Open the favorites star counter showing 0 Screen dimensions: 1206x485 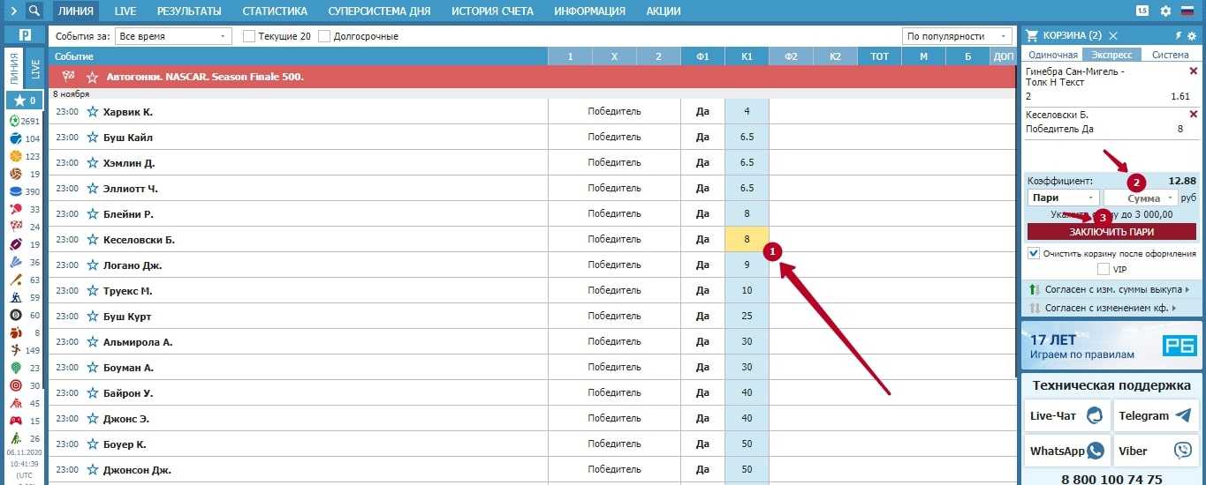point(24,101)
